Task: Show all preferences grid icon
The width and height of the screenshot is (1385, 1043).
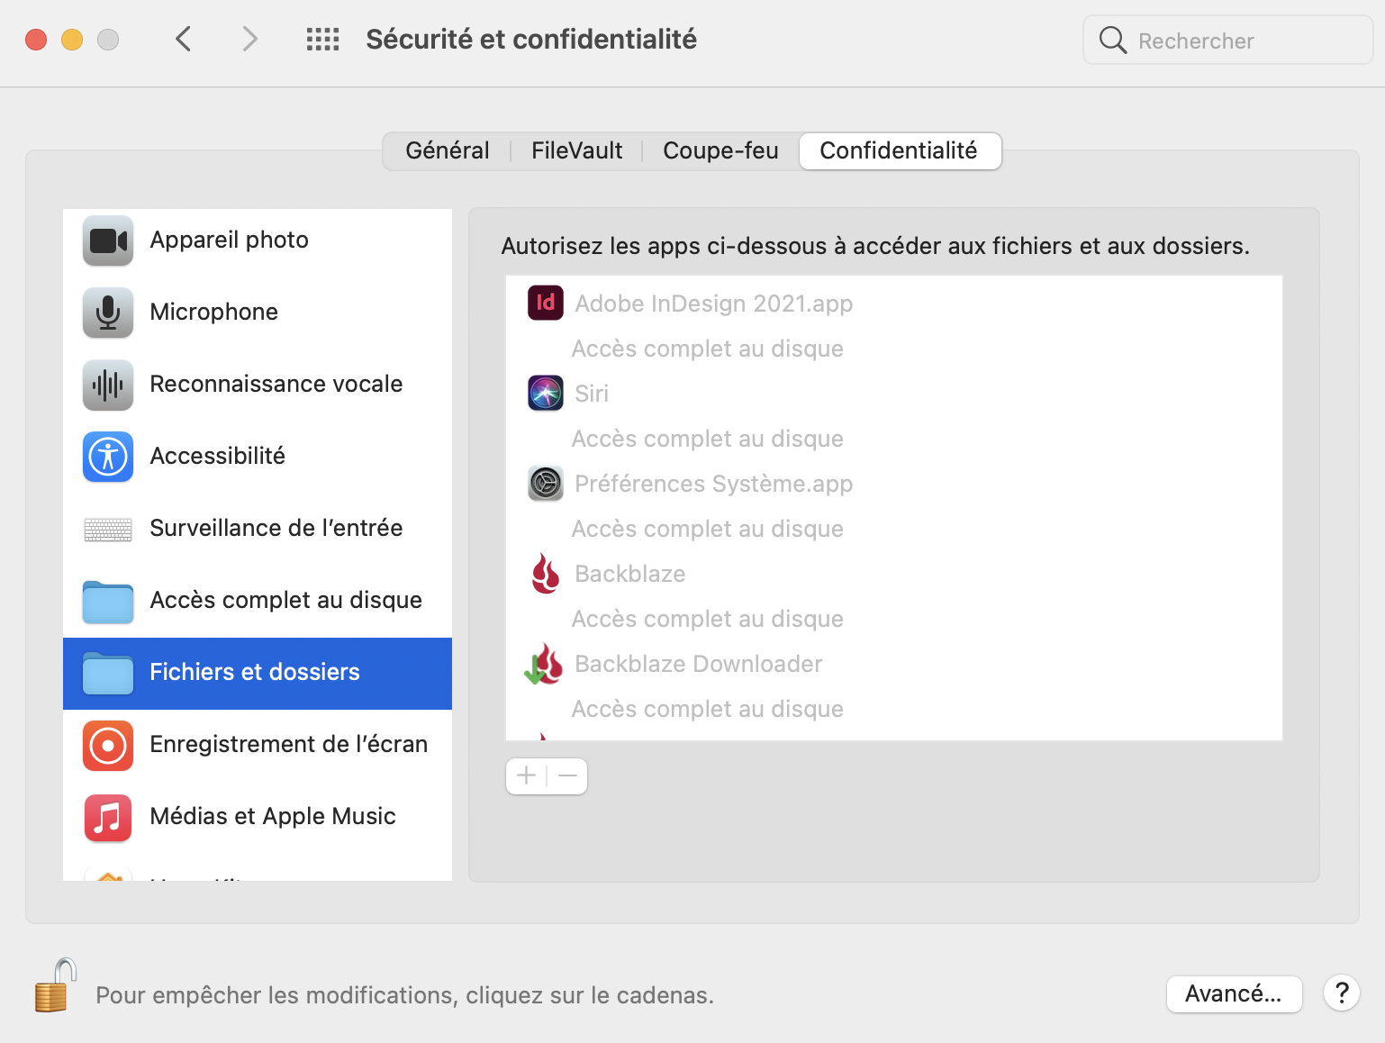Action: (x=322, y=40)
